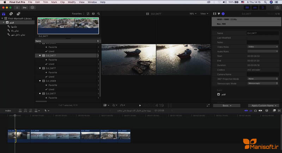Select the نمای داخل شهر keyword collection
The height and width of the screenshot is (153, 282).
[18, 35]
